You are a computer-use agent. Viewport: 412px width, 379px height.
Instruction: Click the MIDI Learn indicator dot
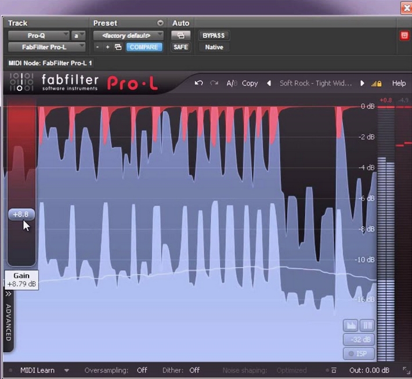[x=10, y=370]
